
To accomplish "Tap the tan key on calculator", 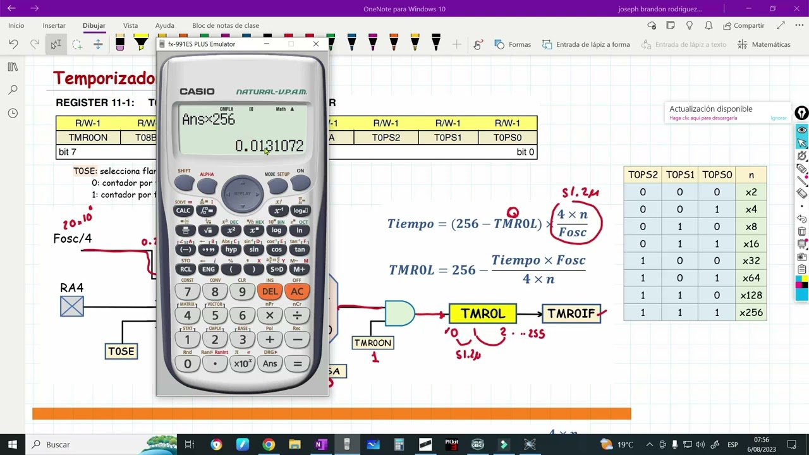I will (x=299, y=249).
